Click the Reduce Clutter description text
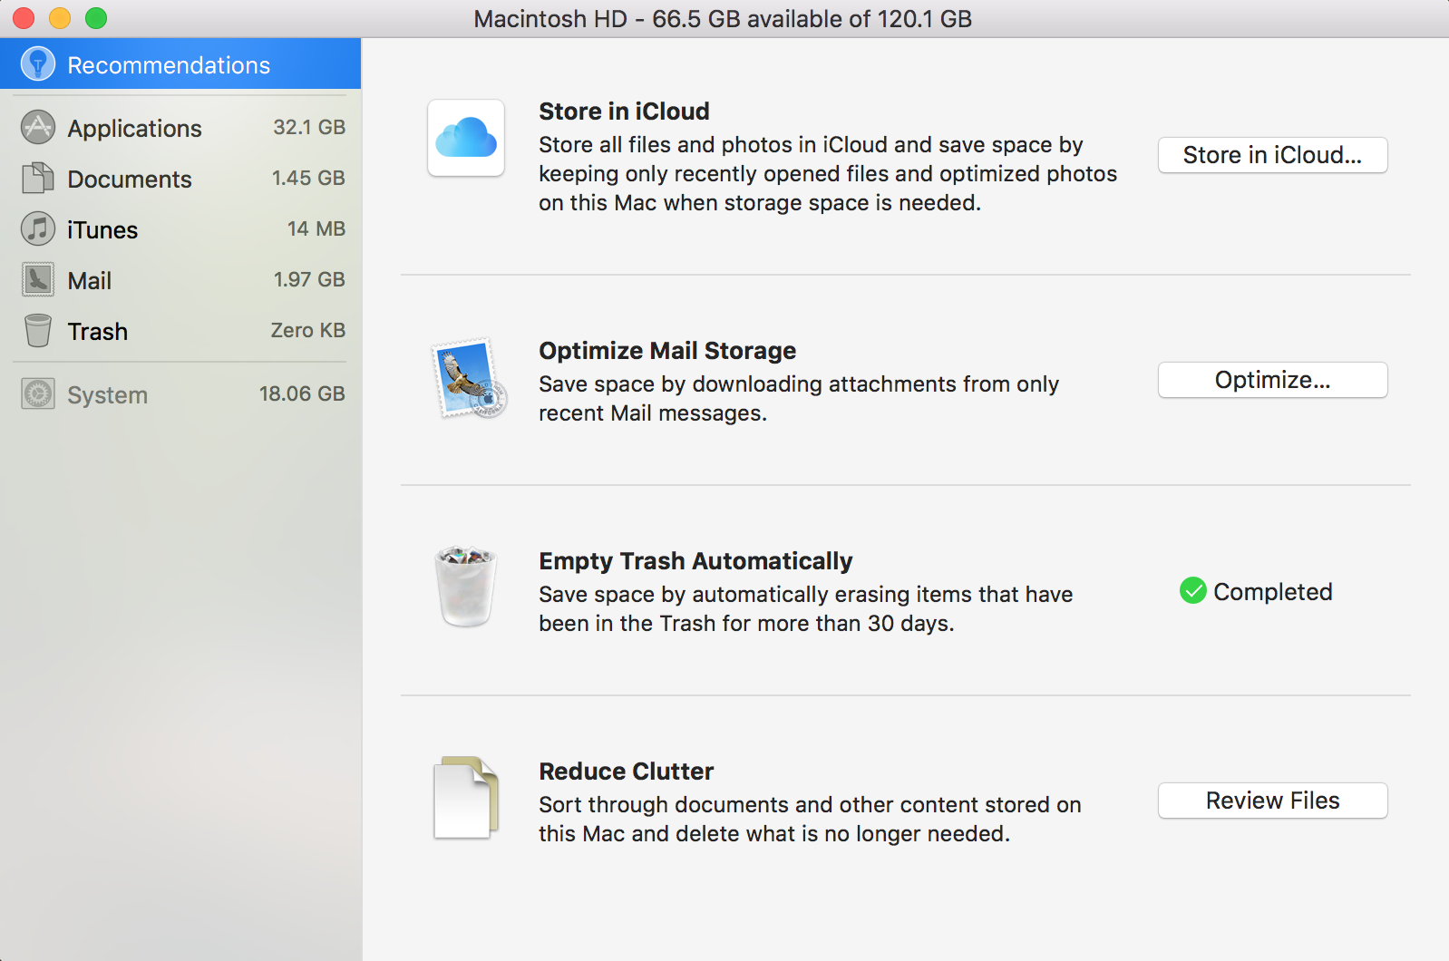This screenshot has width=1449, height=961. click(810, 819)
